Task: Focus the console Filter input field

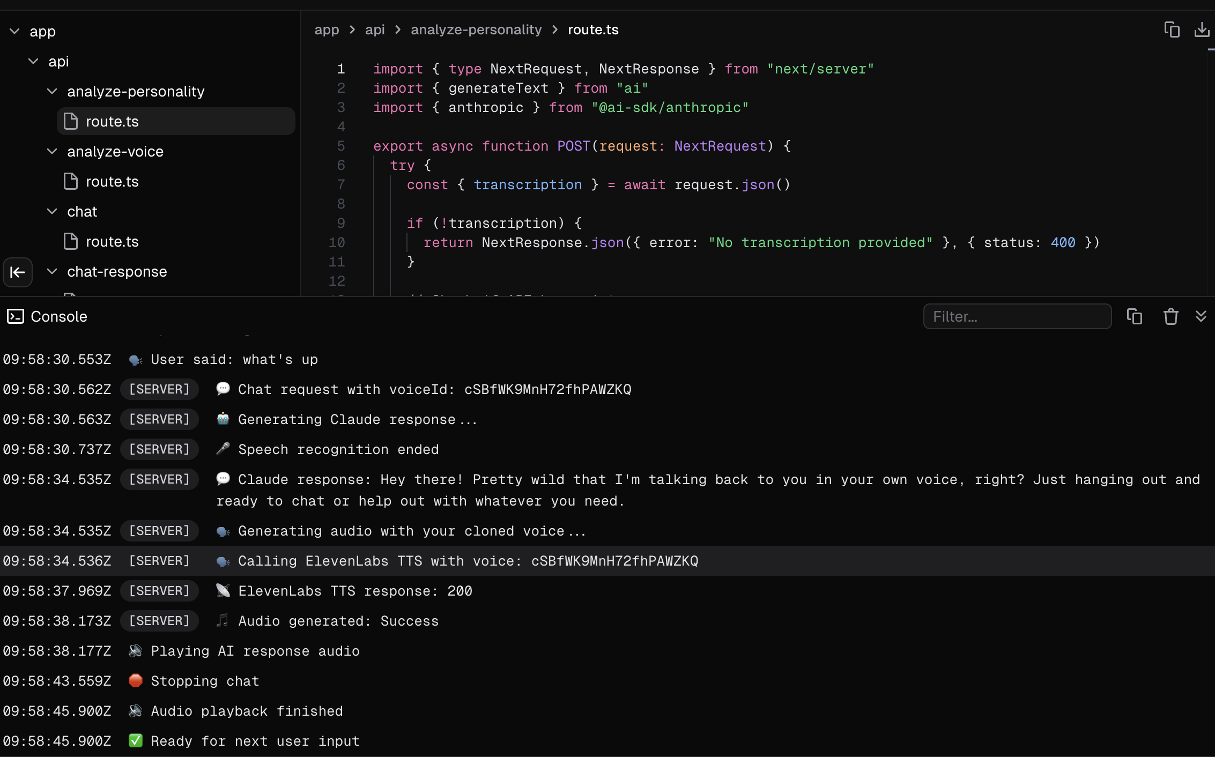Action: click(1017, 316)
